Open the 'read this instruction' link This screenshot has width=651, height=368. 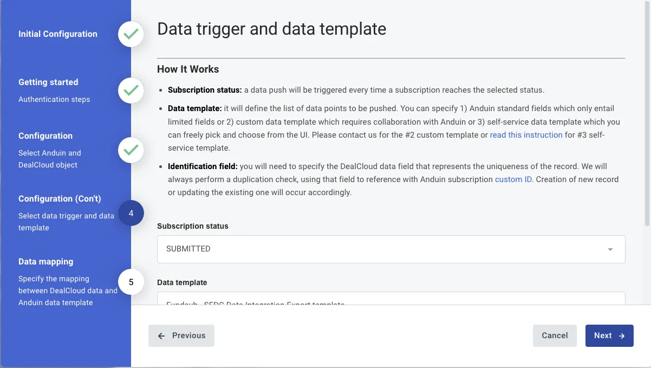[526, 135]
